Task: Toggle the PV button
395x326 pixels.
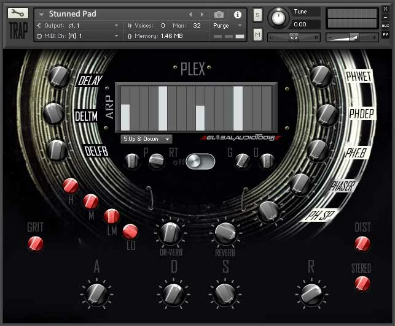Action: click(385, 34)
